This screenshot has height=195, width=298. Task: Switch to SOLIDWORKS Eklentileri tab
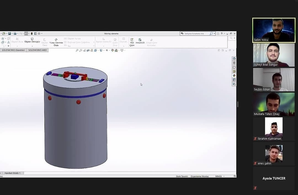(x=13, y=50)
